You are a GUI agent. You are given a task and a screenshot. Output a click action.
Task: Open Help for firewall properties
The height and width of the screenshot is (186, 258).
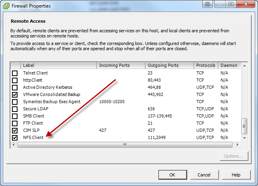236,175
